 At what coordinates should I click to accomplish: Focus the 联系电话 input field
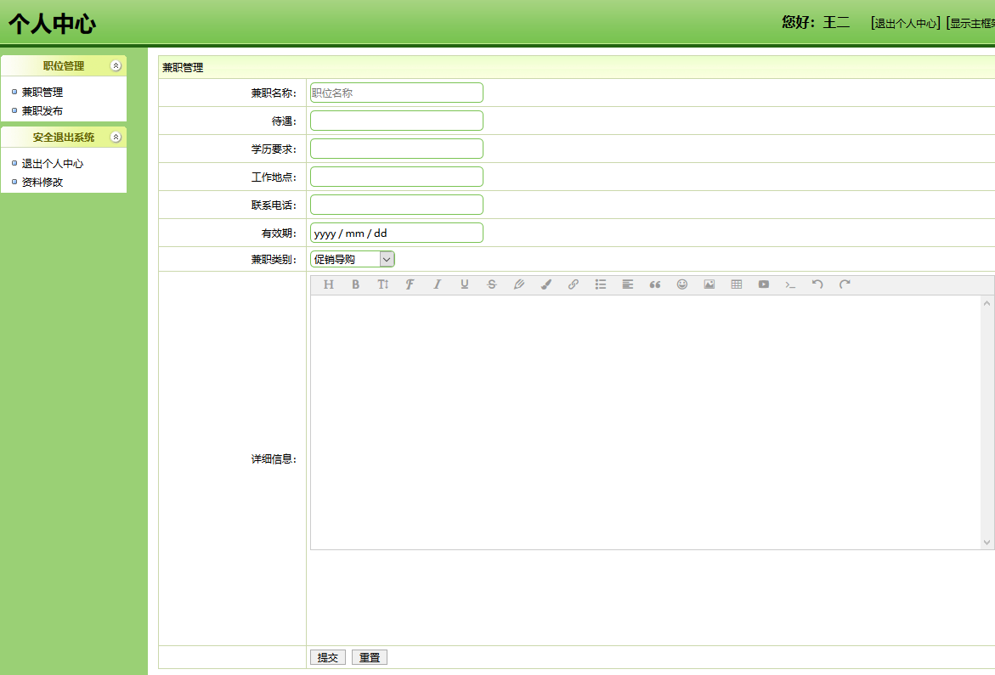(x=397, y=205)
